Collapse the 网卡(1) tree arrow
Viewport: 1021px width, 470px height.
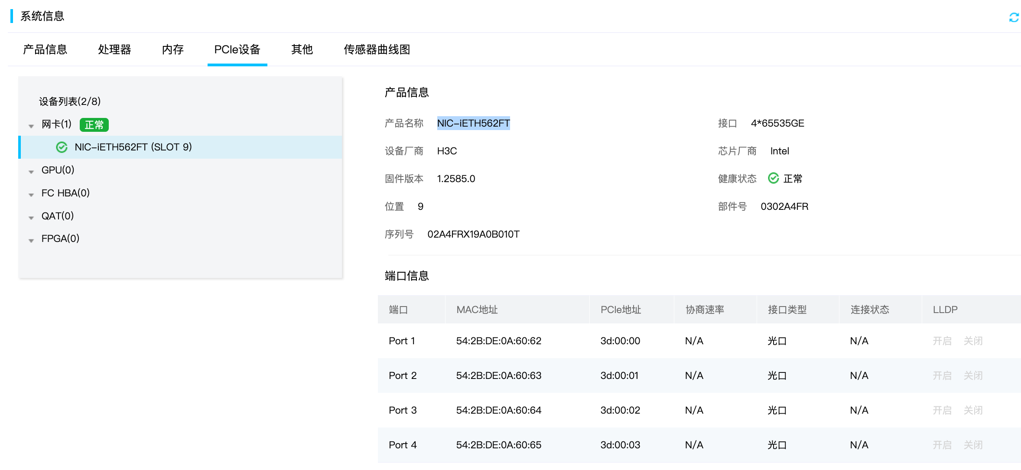click(x=31, y=126)
